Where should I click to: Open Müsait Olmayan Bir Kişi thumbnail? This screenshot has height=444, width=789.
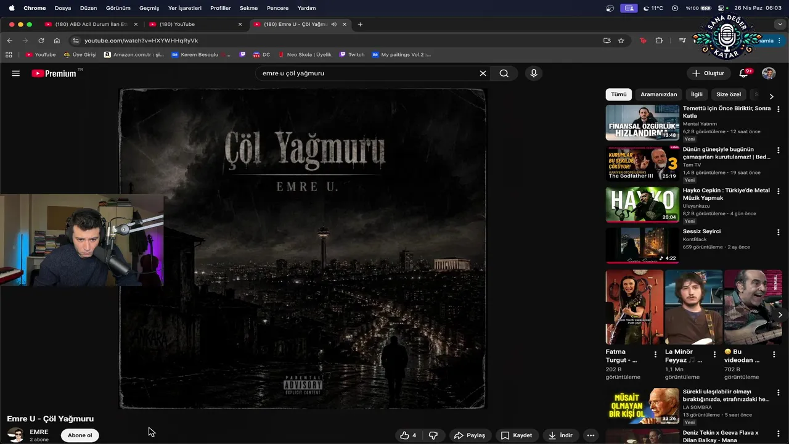point(642,406)
